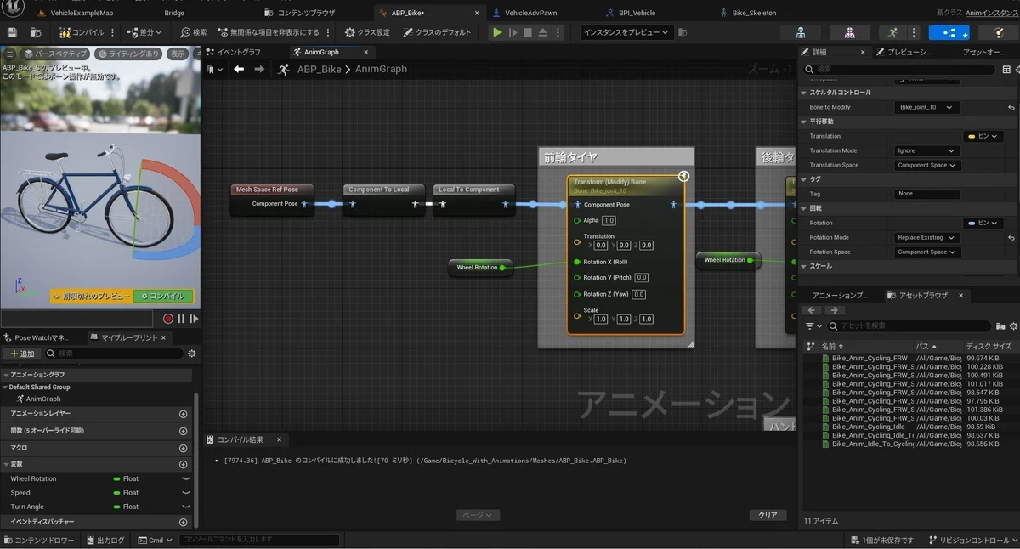Toggle visibility of Wheel Rotation variable
This screenshot has height=549, width=1020.
click(x=186, y=479)
